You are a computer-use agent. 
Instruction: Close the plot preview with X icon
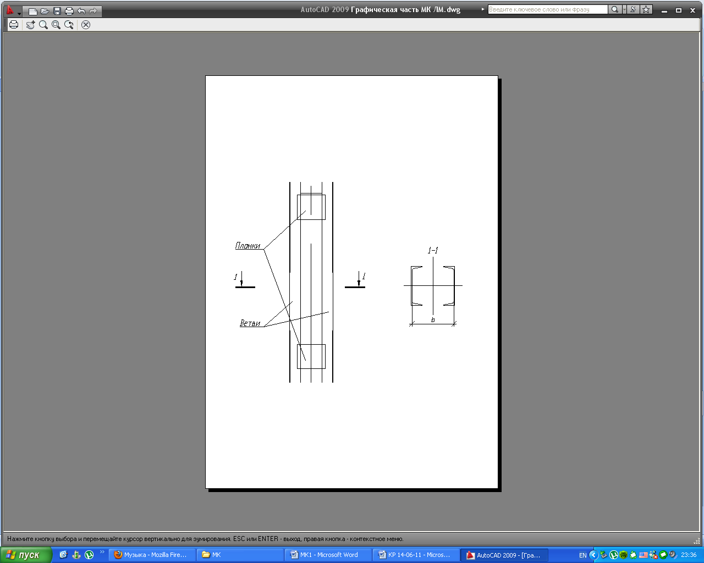coord(86,24)
